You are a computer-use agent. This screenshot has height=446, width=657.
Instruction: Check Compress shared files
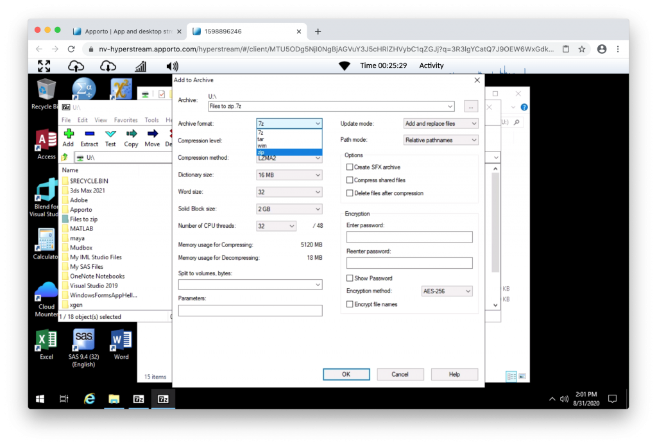(x=350, y=180)
